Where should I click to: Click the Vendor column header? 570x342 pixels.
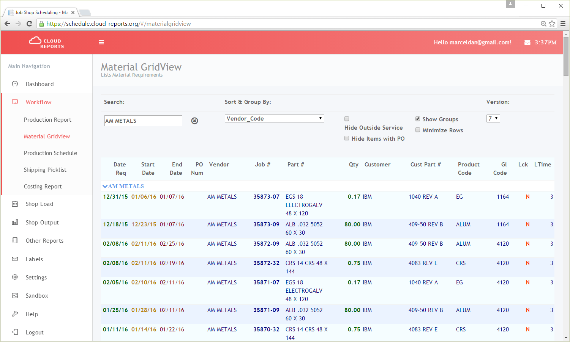(219, 165)
